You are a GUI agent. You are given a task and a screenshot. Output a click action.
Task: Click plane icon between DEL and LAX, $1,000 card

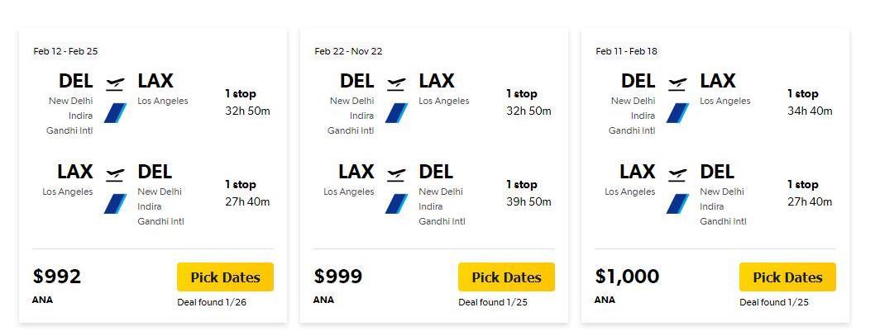pos(677,84)
